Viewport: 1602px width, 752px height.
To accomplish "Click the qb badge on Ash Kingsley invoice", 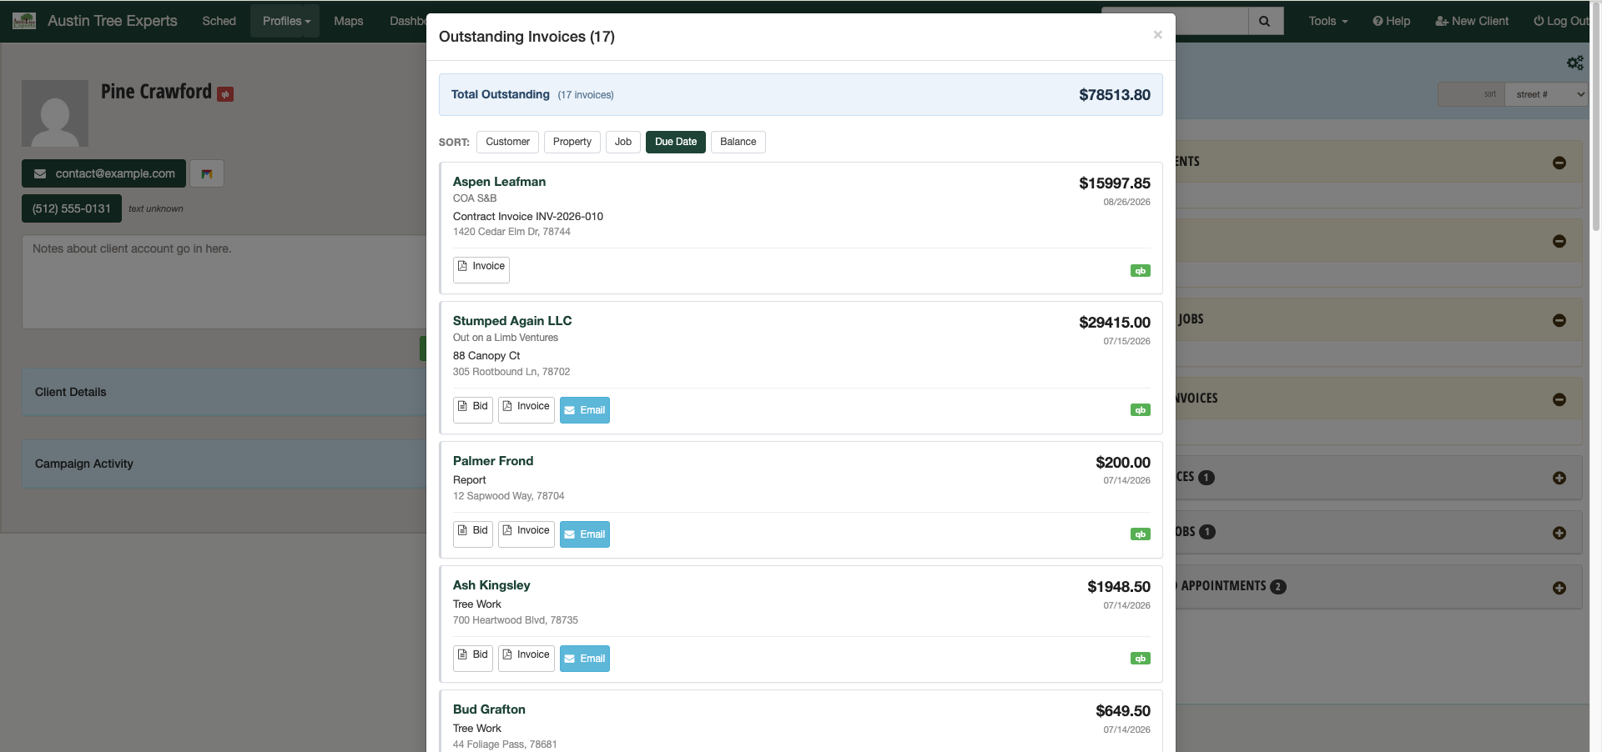I will coord(1140,659).
